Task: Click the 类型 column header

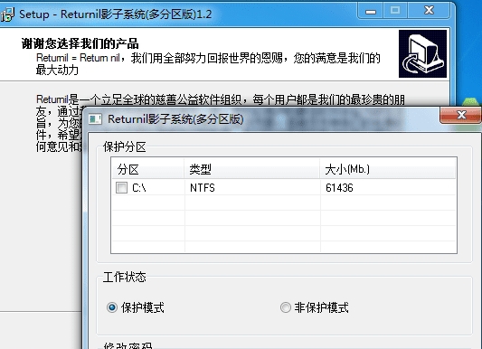Action: point(252,169)
